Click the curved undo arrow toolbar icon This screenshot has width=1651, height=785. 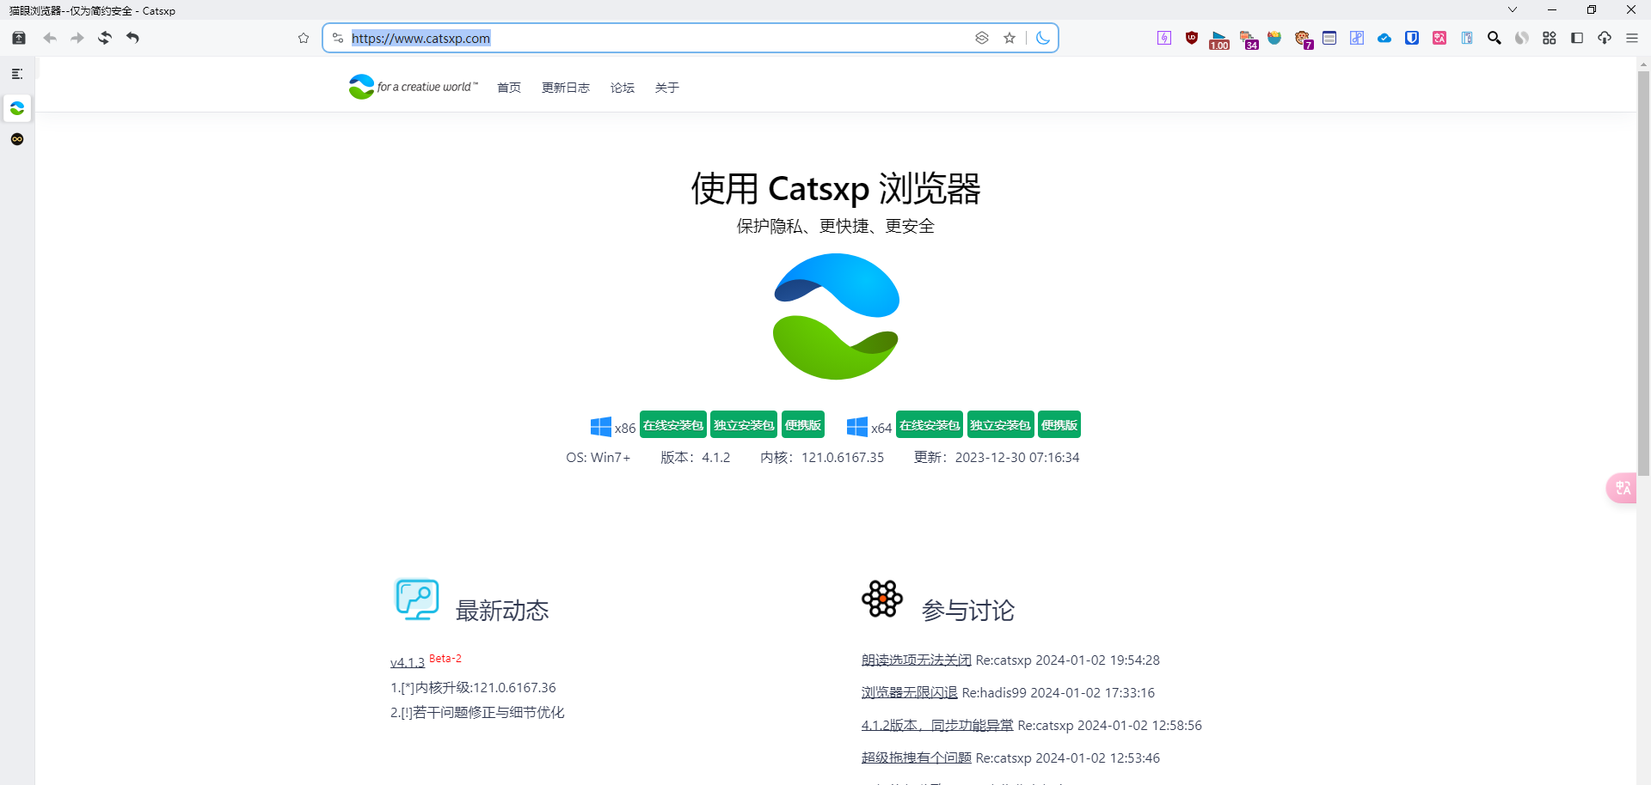[x=132, y=38]
